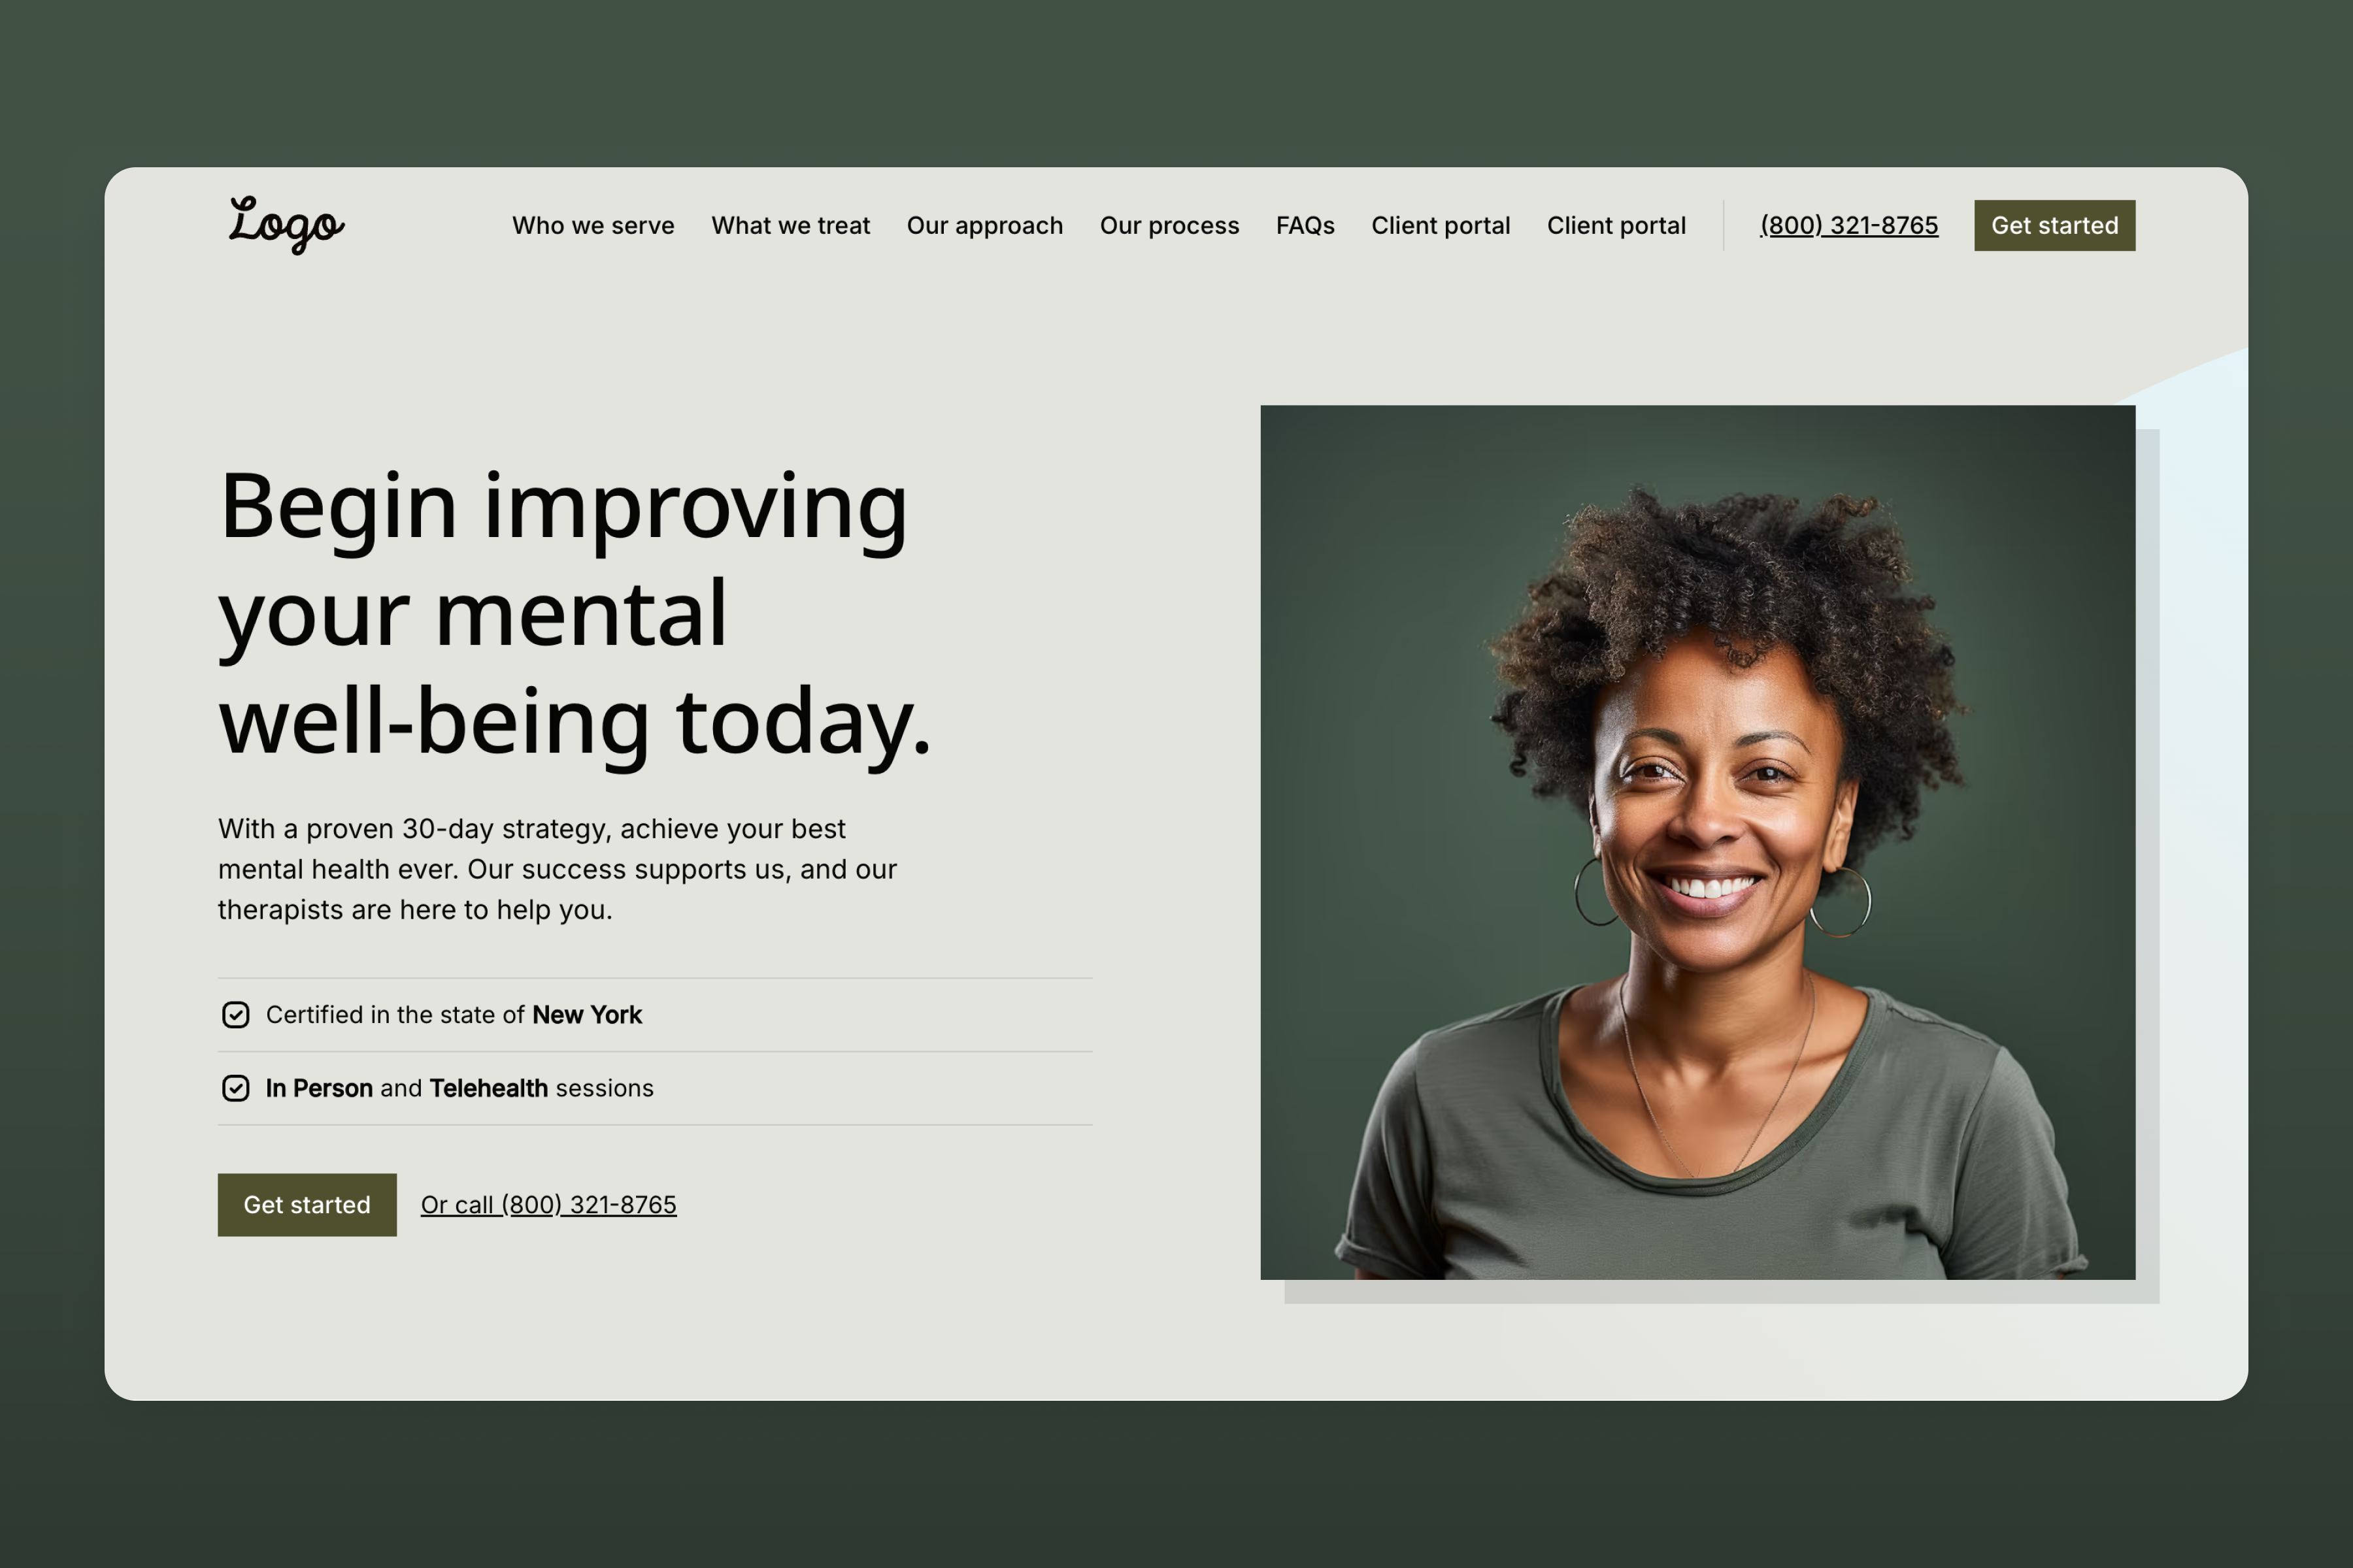Follow the Or call (800) 321-8765 link

click(x=548, y=1205)
